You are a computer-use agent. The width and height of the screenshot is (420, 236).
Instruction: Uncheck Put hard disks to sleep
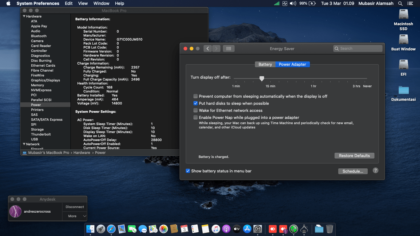click(196, 103)
